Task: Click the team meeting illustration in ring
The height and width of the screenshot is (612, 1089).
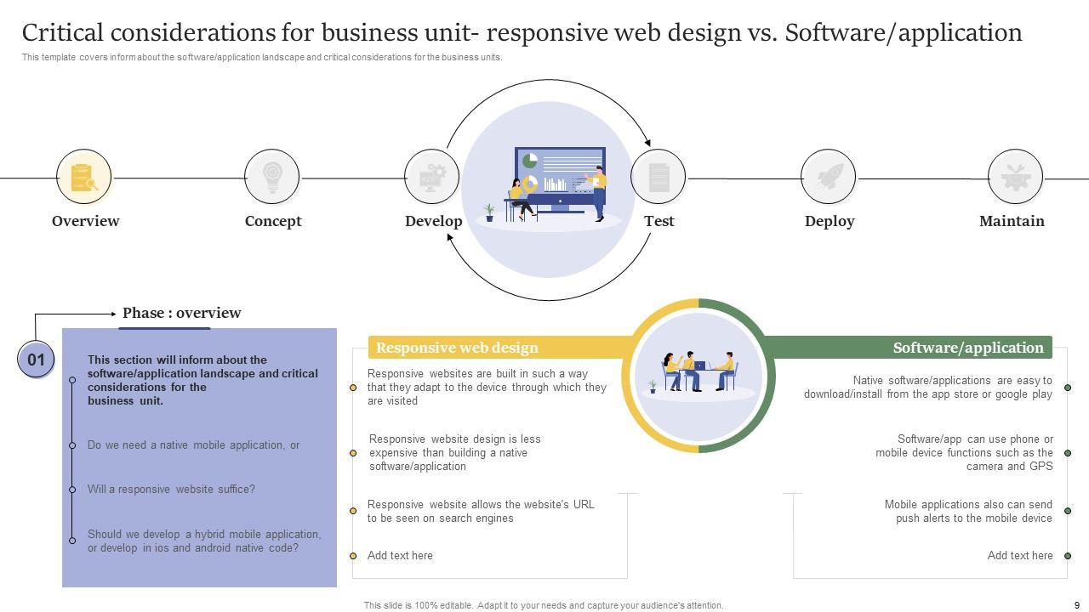Action: click(x=698, y=374)
